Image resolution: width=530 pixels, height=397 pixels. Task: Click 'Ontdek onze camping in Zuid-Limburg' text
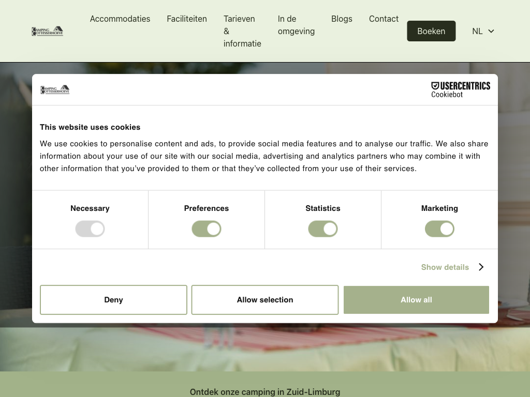pos(265,392)
